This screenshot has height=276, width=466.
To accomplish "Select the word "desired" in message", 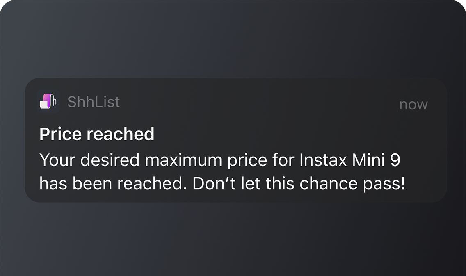I will click(x=110, y=160).
